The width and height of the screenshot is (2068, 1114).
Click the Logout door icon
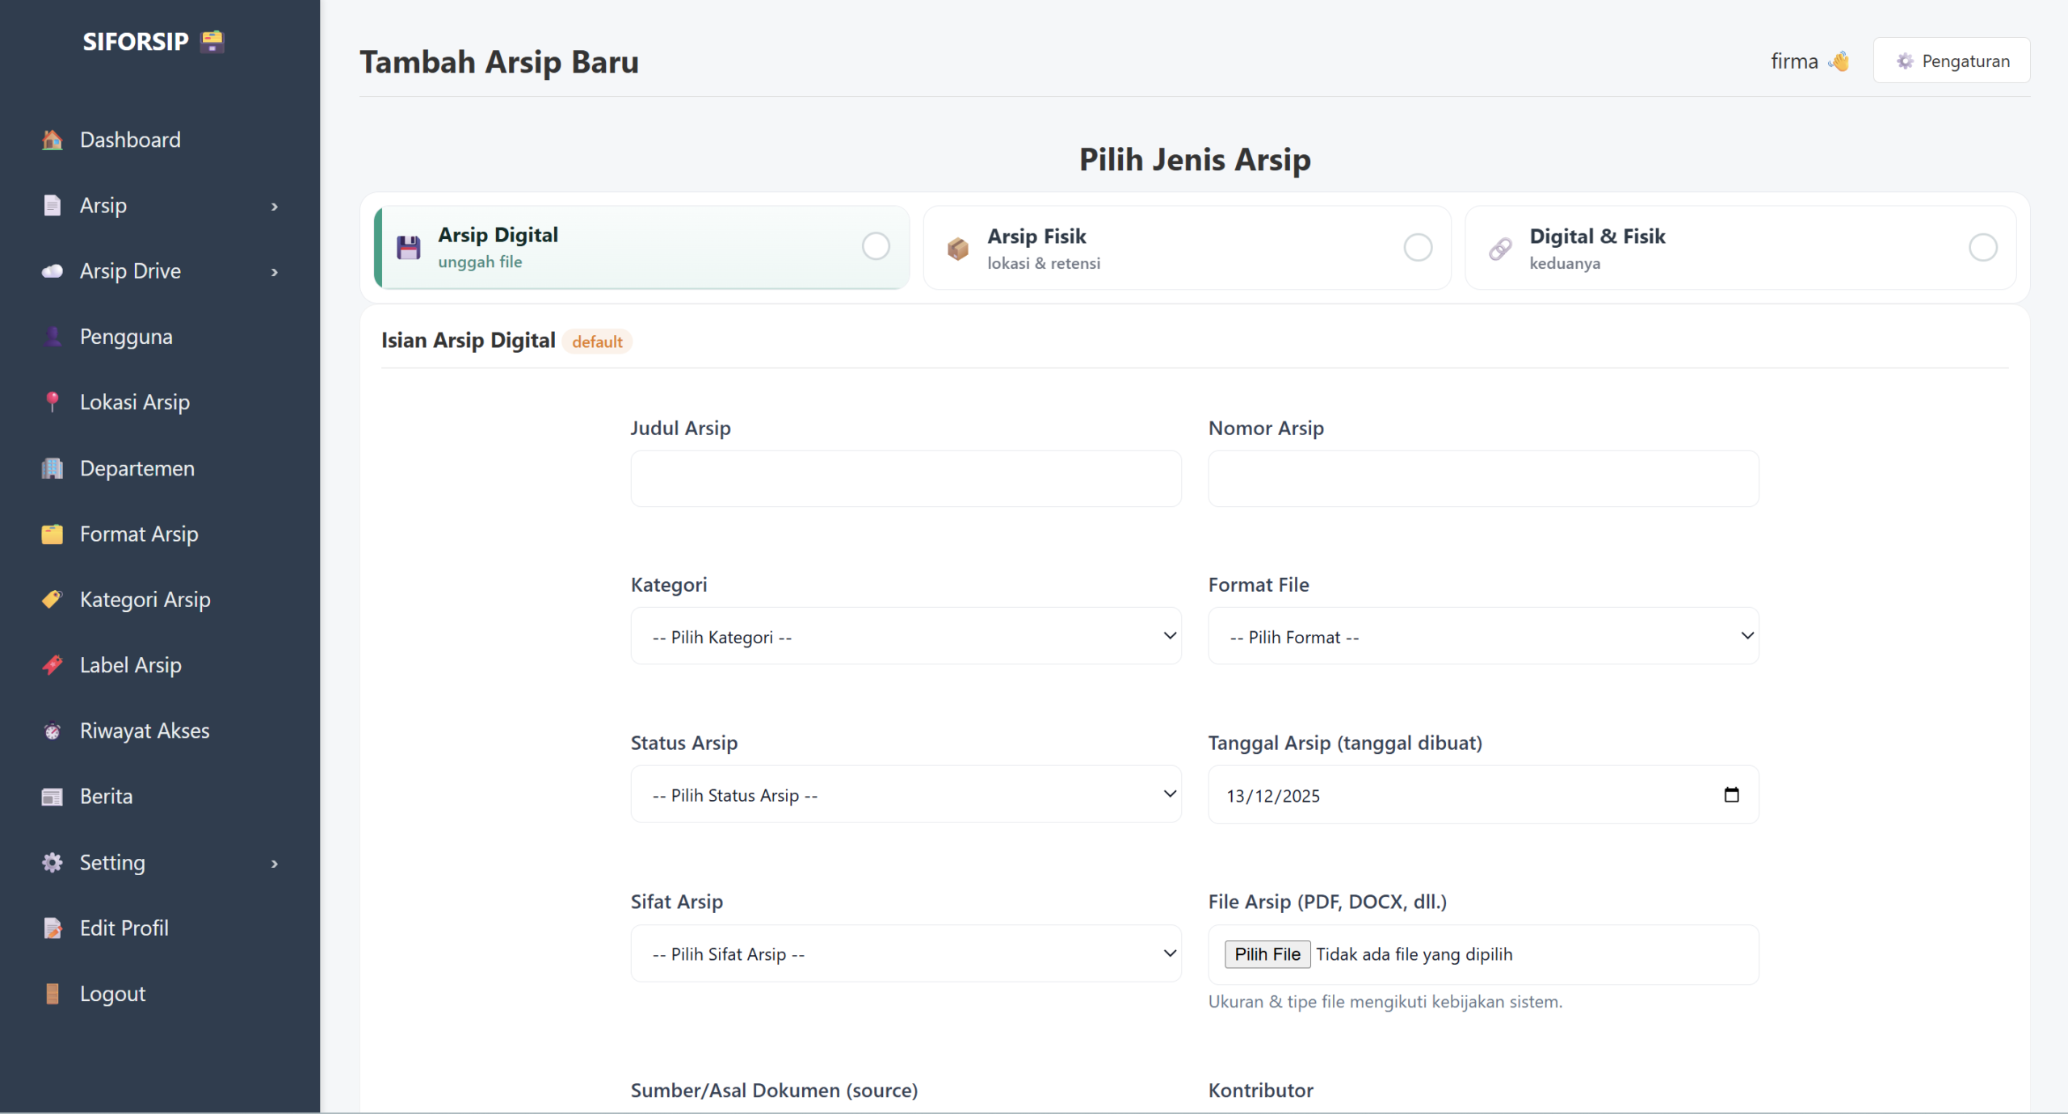point(53,994)
